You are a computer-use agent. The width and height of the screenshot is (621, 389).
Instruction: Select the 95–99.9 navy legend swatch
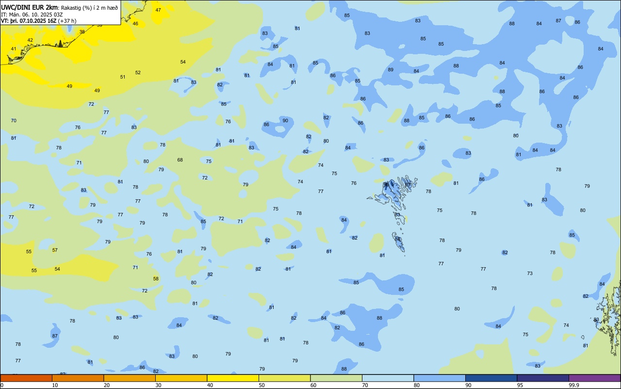click(x=543, y=378)
